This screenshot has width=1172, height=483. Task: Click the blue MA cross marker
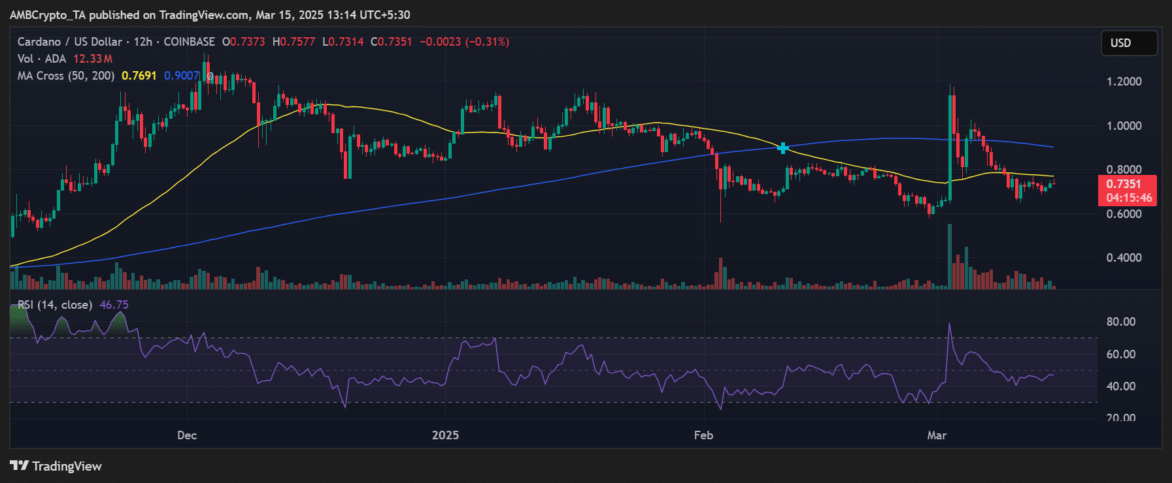coord(782,148)
